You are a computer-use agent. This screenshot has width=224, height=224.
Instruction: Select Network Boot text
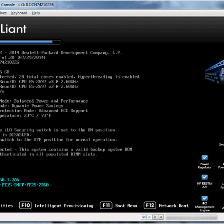coord(174,206)
